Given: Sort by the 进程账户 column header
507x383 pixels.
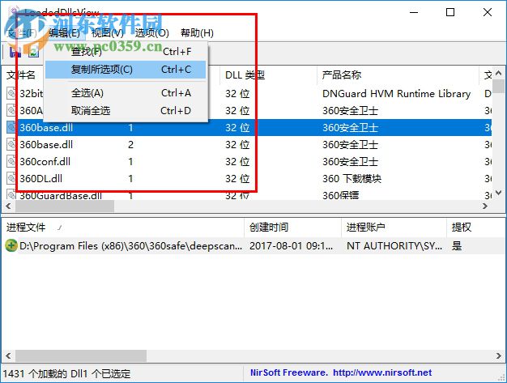Looking at the screenshot, I should click(x=394, y=228).
